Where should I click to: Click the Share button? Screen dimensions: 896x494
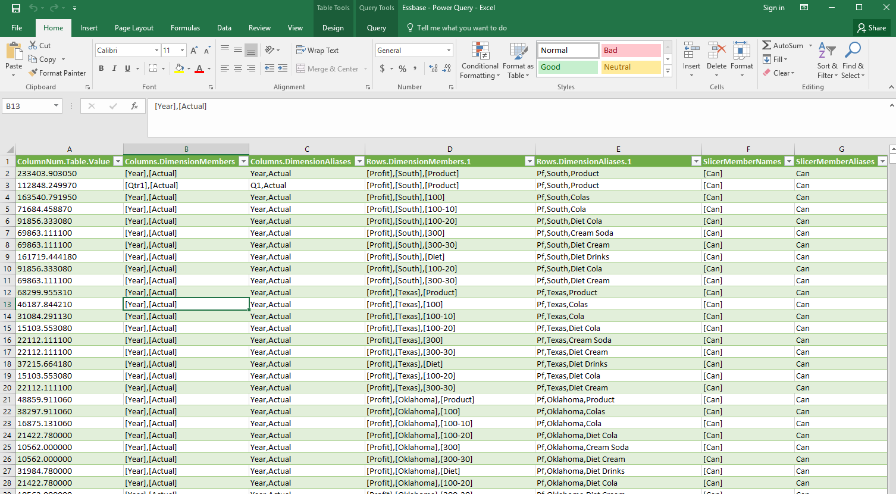(872, 27)
